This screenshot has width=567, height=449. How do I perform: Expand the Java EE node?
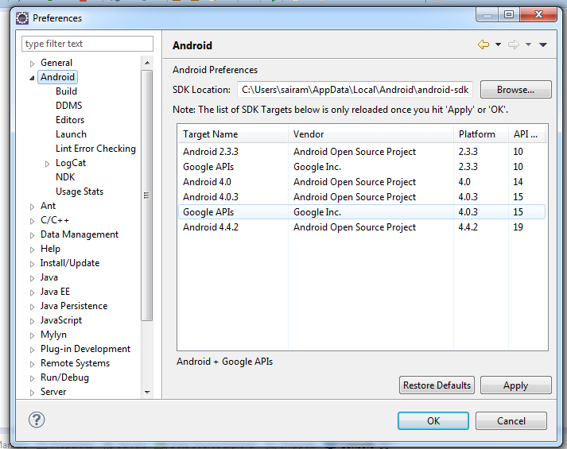[x=32, y=292]
